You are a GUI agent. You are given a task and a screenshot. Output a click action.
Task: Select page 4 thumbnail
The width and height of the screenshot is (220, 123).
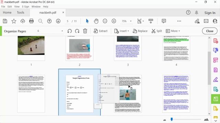[176, 48]
